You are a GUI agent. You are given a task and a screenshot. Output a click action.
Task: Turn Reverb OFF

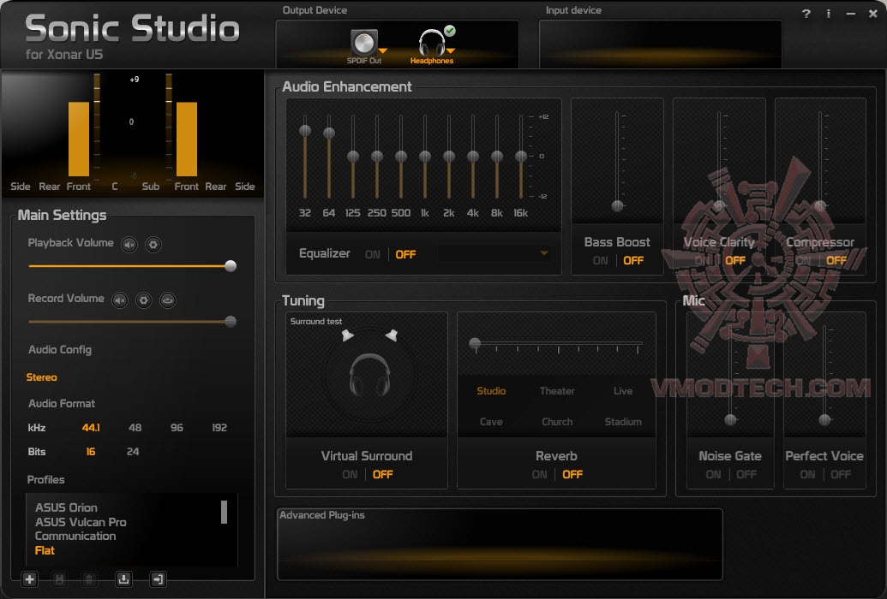click(x=572, y=475)
